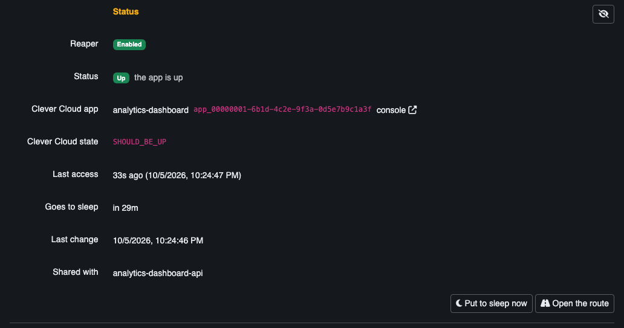Open the route button
This screenshot has height=328, width=624.
pos(574,303)
